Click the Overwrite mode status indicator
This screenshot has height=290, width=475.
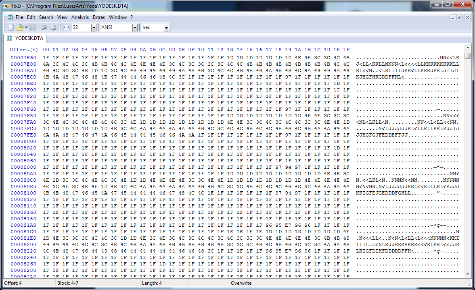pyautogui.click(x=241, y=283)
